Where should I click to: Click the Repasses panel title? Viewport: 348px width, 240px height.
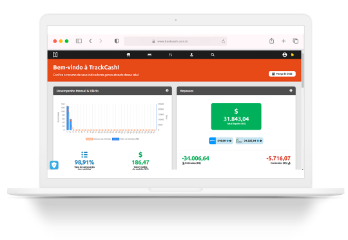coord(187,91)
